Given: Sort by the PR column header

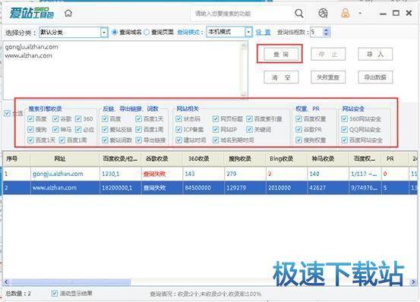Looking at the screenshot, I should click(395, 159).
